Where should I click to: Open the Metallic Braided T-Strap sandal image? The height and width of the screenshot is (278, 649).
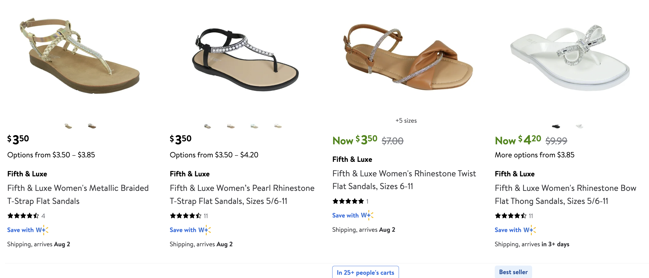[80, 56]
